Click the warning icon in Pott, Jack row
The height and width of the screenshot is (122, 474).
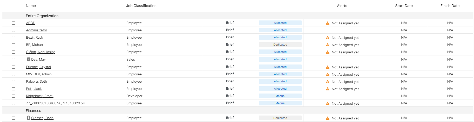[x=328, y=89]
